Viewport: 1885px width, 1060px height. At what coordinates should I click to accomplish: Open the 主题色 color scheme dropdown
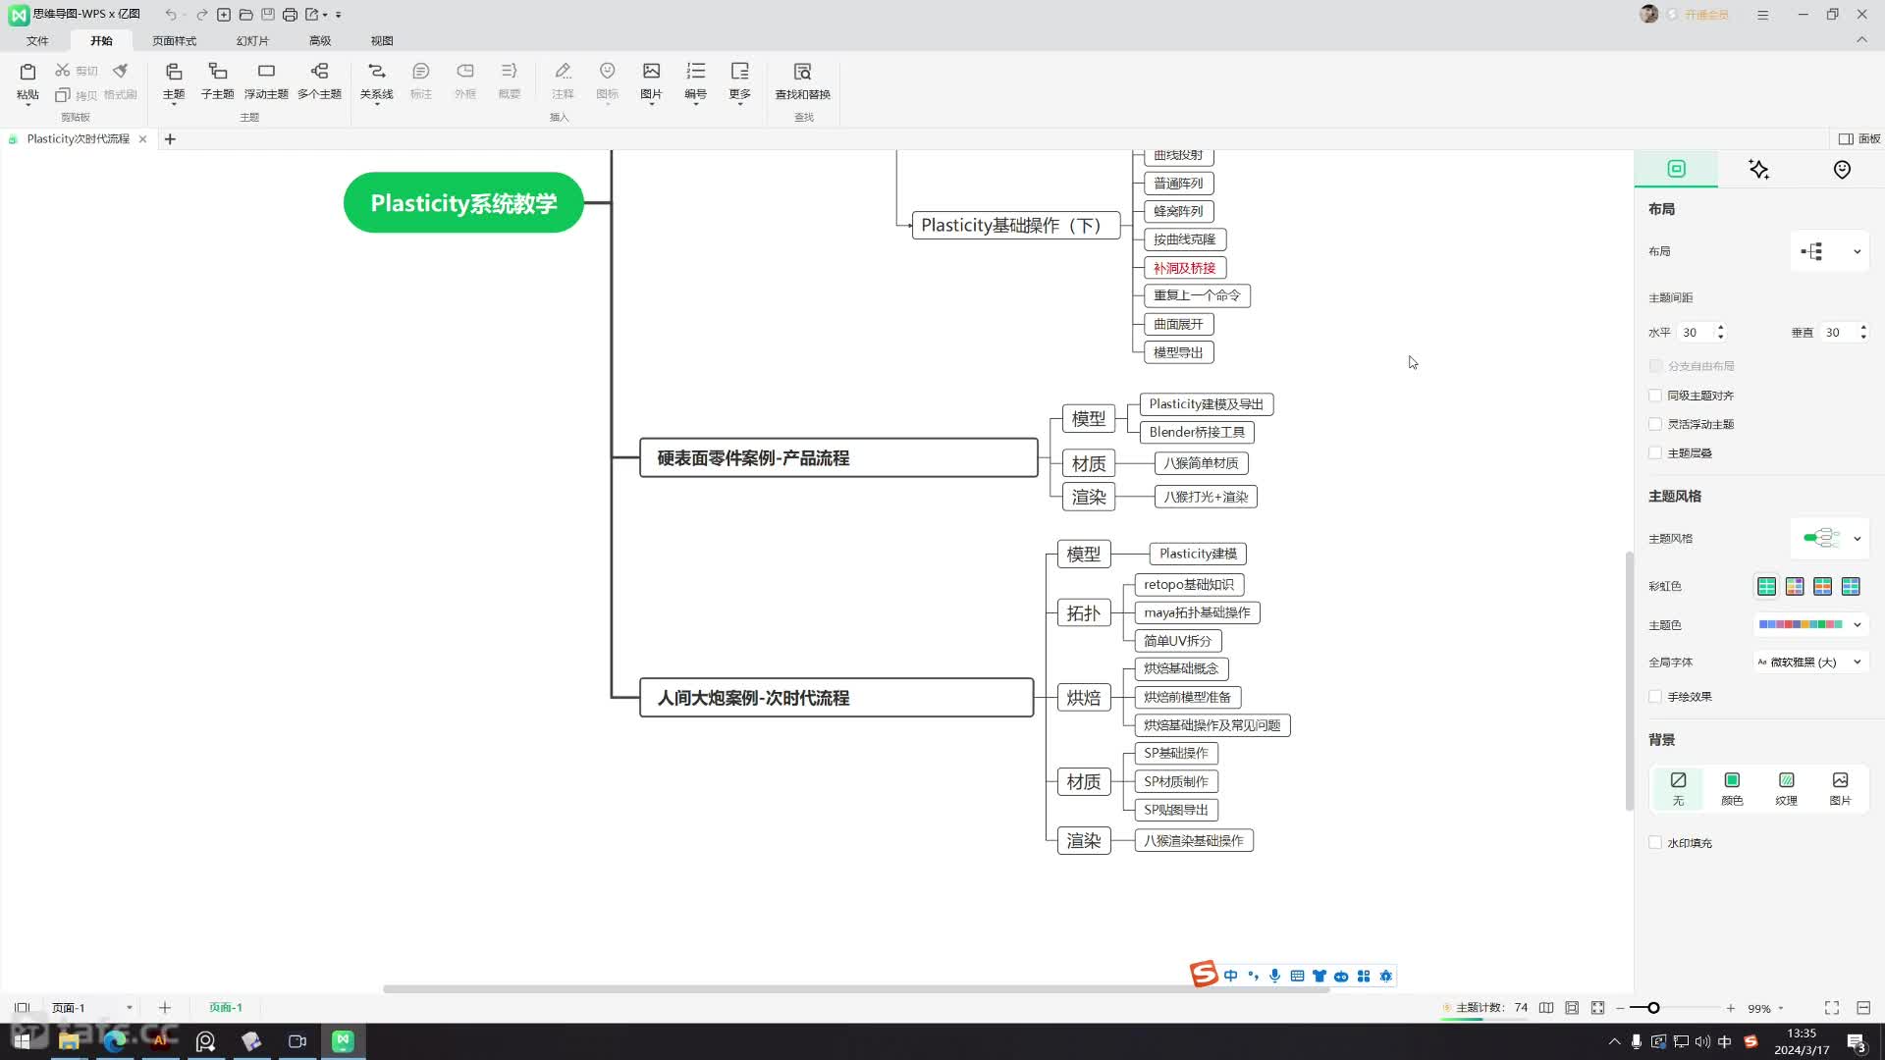point(1810,624)
